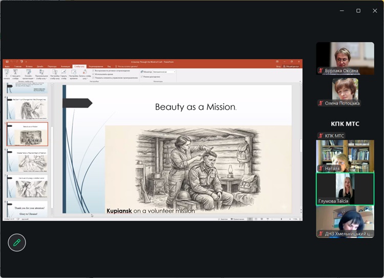Toggle the Use Timings checkbox
This screenshot has width=384, height=278.
(x=93, y=74)
